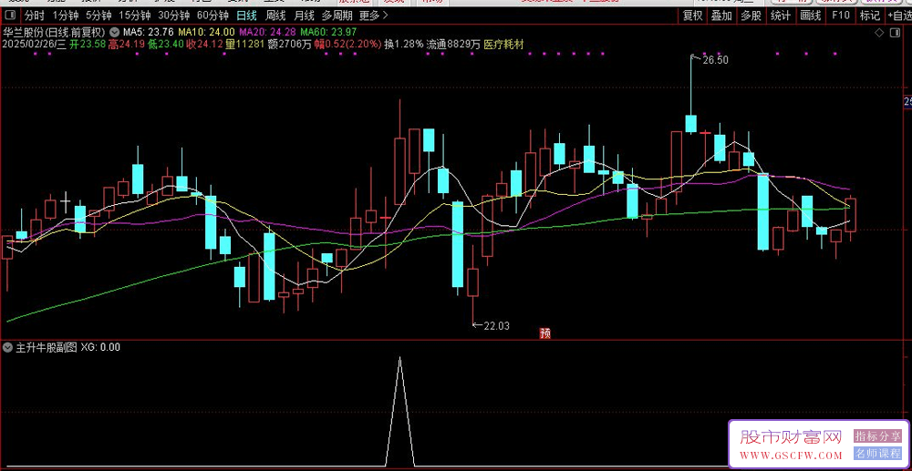Click the MA60: 23.97 label
912x471 pixels.
coord(328,32)
